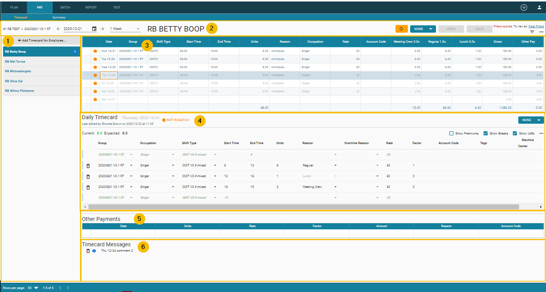
Task: Open weekly grid more options (three dots)
Action: (x=541, y=32)
